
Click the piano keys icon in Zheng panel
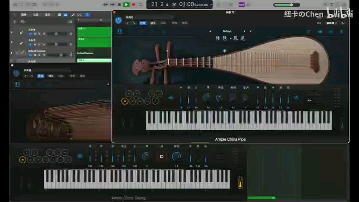pos(17,85)
